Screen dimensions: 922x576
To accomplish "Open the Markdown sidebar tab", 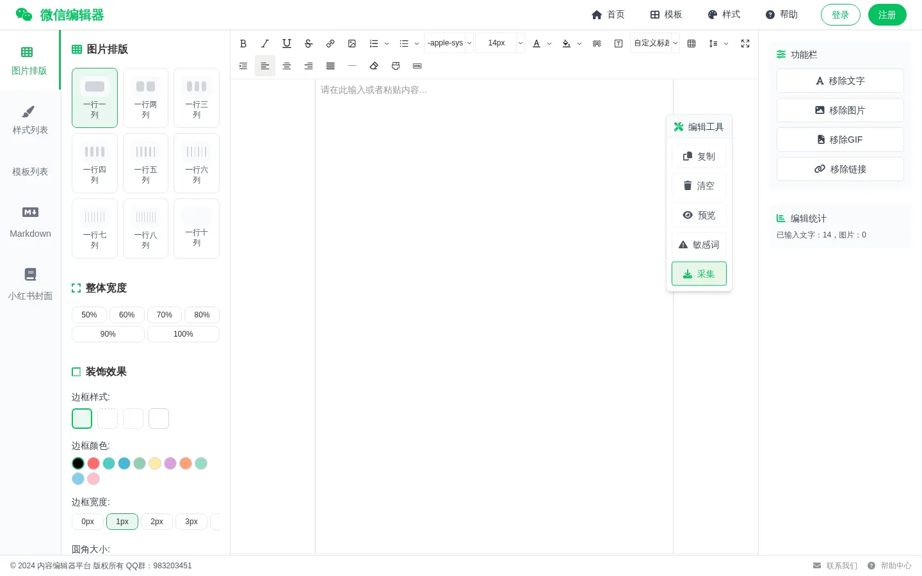I will (30, 222).
